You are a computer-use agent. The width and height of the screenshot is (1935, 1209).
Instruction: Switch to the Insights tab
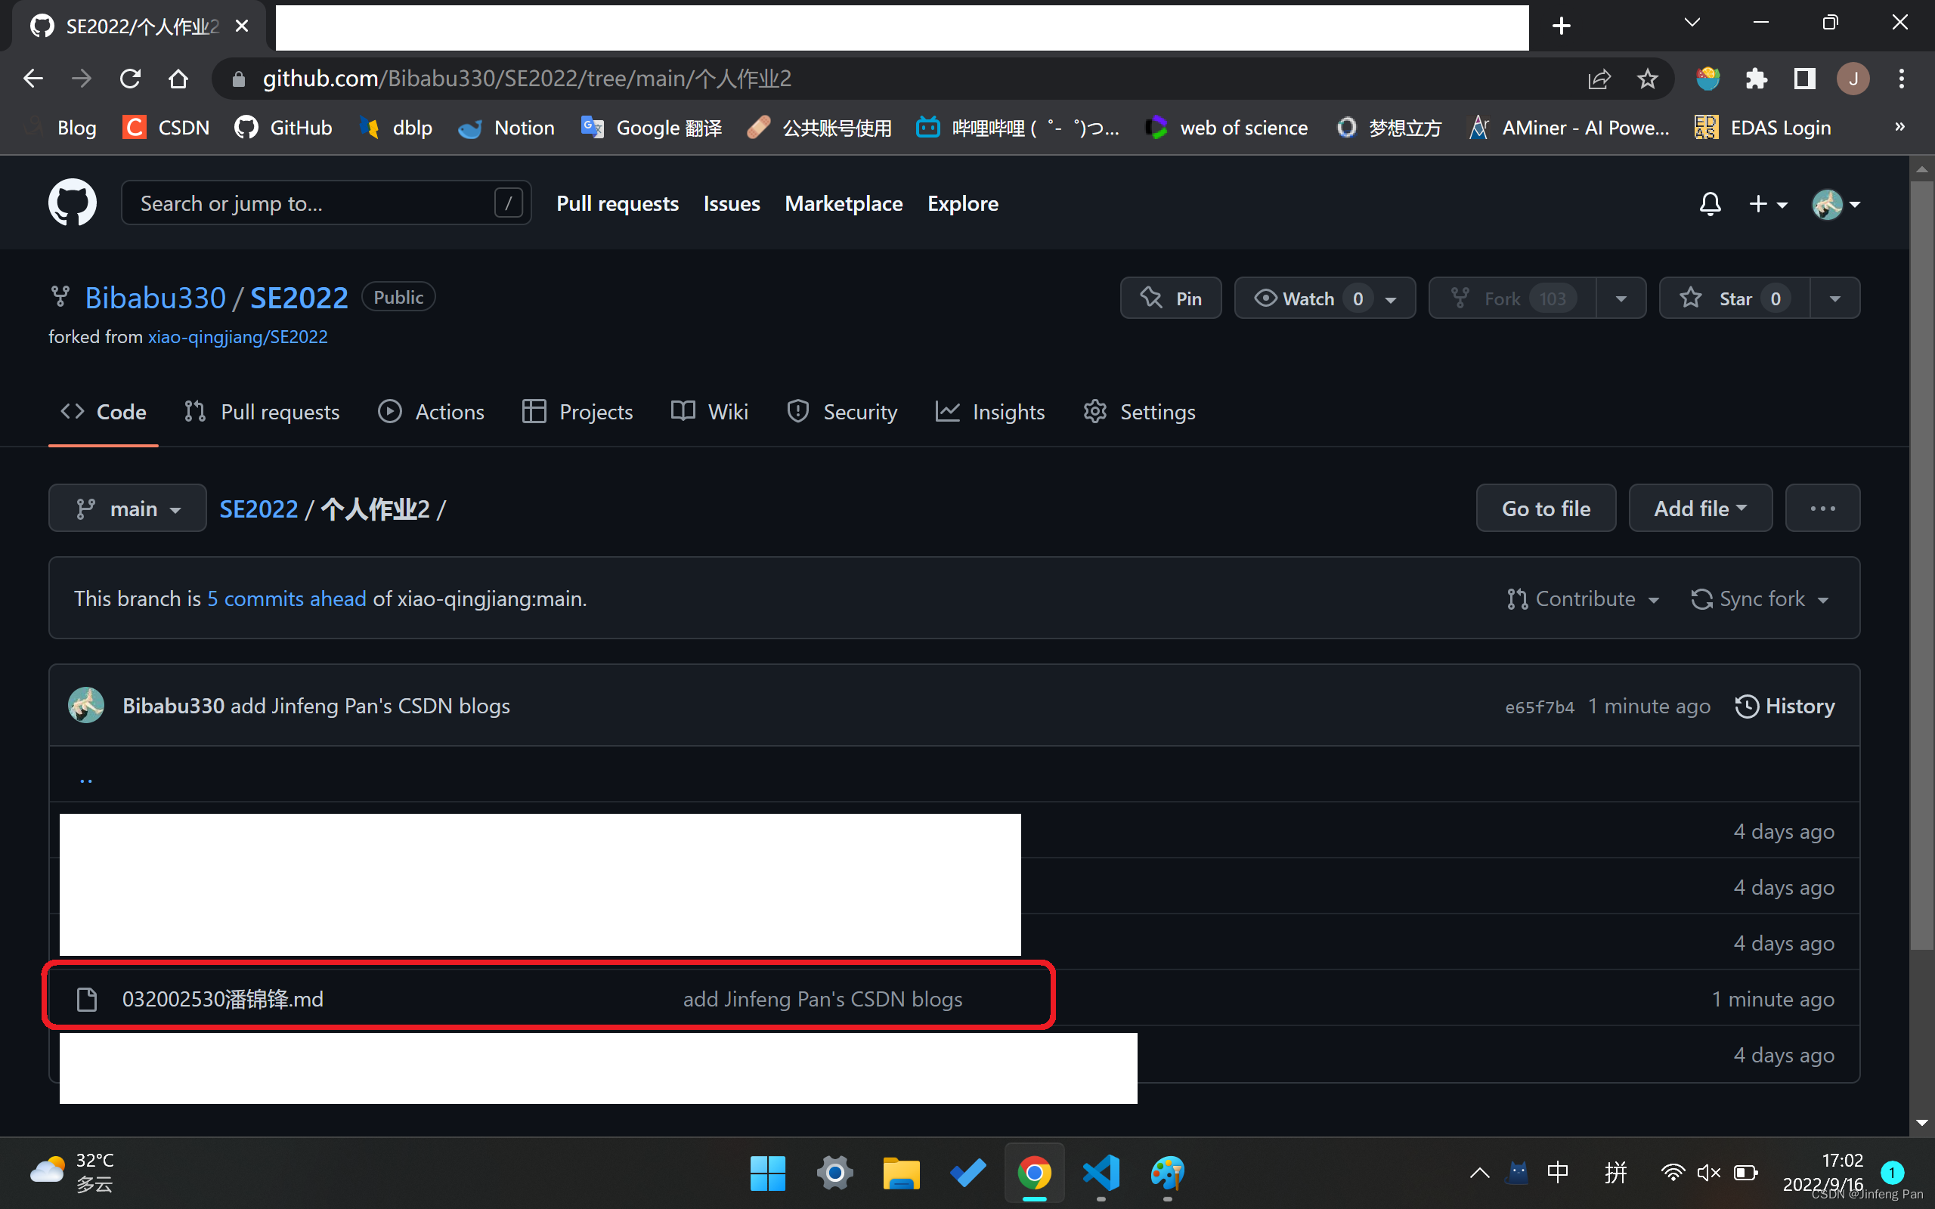tap(990, 412)
